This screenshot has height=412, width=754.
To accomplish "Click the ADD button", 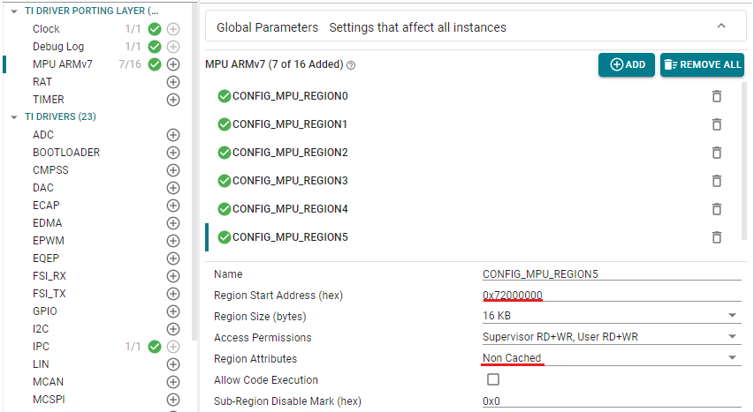I will click(627, 64).
